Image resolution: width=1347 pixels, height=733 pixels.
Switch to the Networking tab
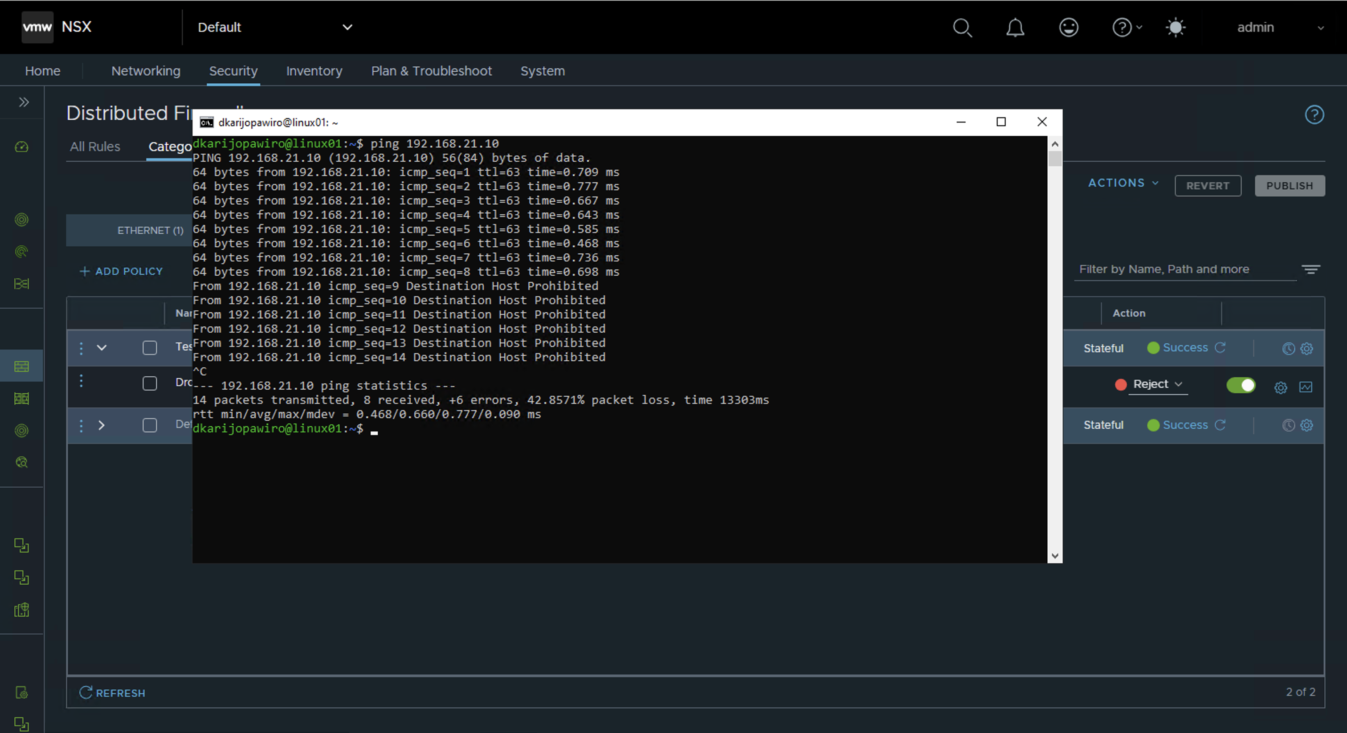point(145,71)
